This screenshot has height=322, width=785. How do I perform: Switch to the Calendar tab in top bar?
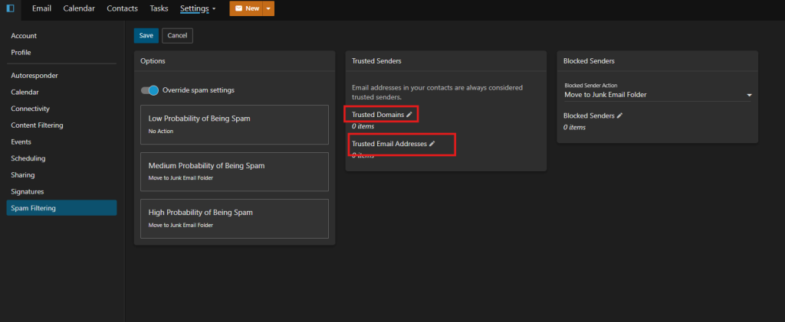click(x=79, y=8)
